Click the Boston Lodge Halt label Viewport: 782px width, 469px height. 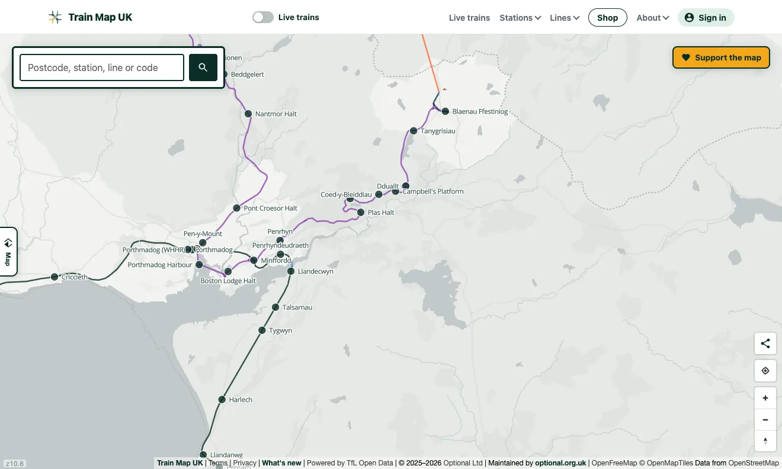(228, 281)
